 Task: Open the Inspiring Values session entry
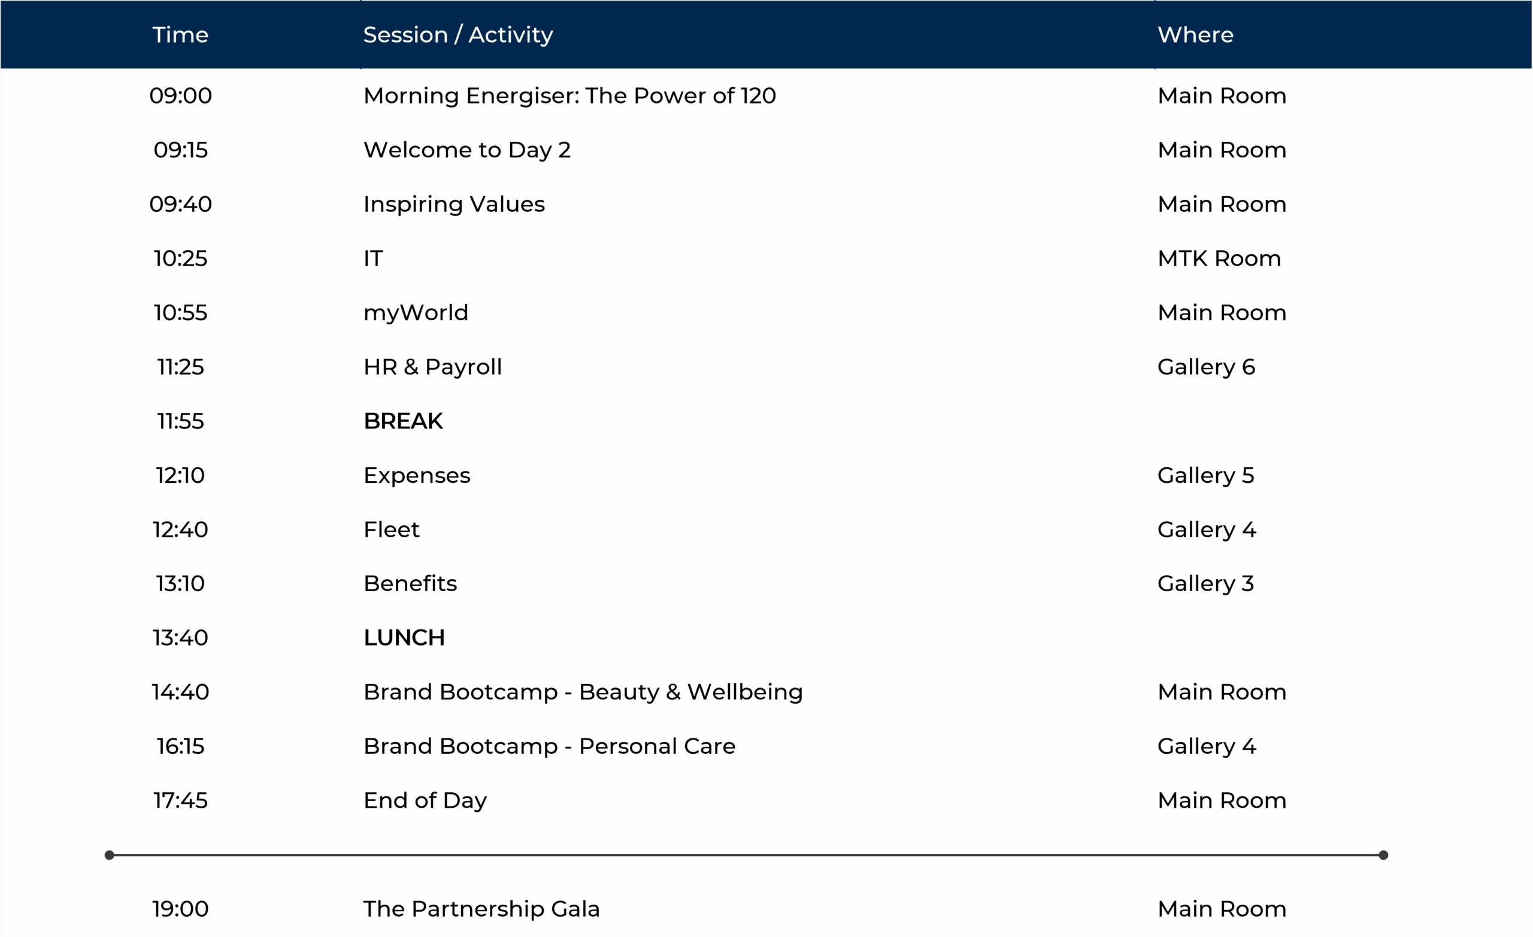tap(453, 204)
